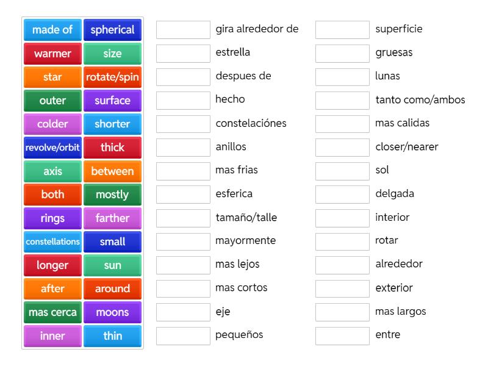Click the 'revolve/orbit' word tile
Screen dimensions: 488x366
tap(52, 148)
